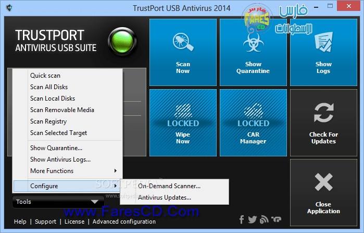
Task: Open the Show Quarantine tile
Action: pos(253,53)
